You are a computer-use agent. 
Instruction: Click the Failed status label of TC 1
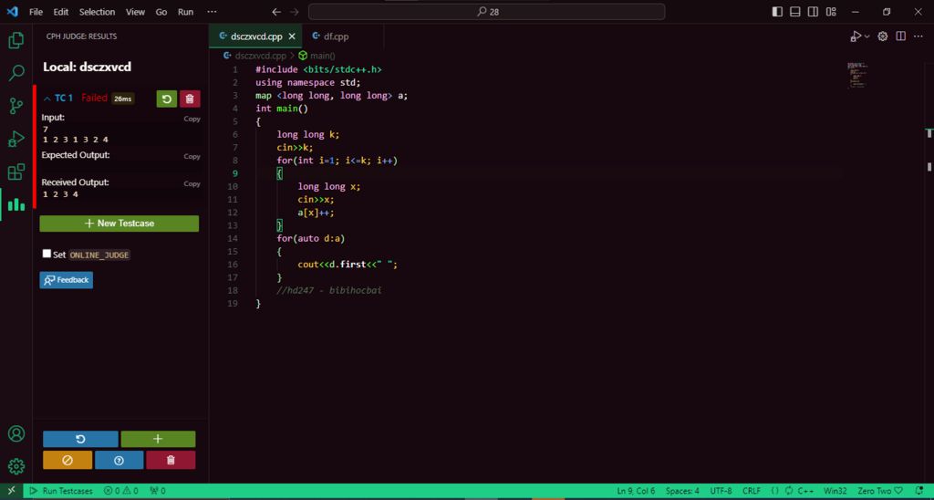click(x=94, y=99)
